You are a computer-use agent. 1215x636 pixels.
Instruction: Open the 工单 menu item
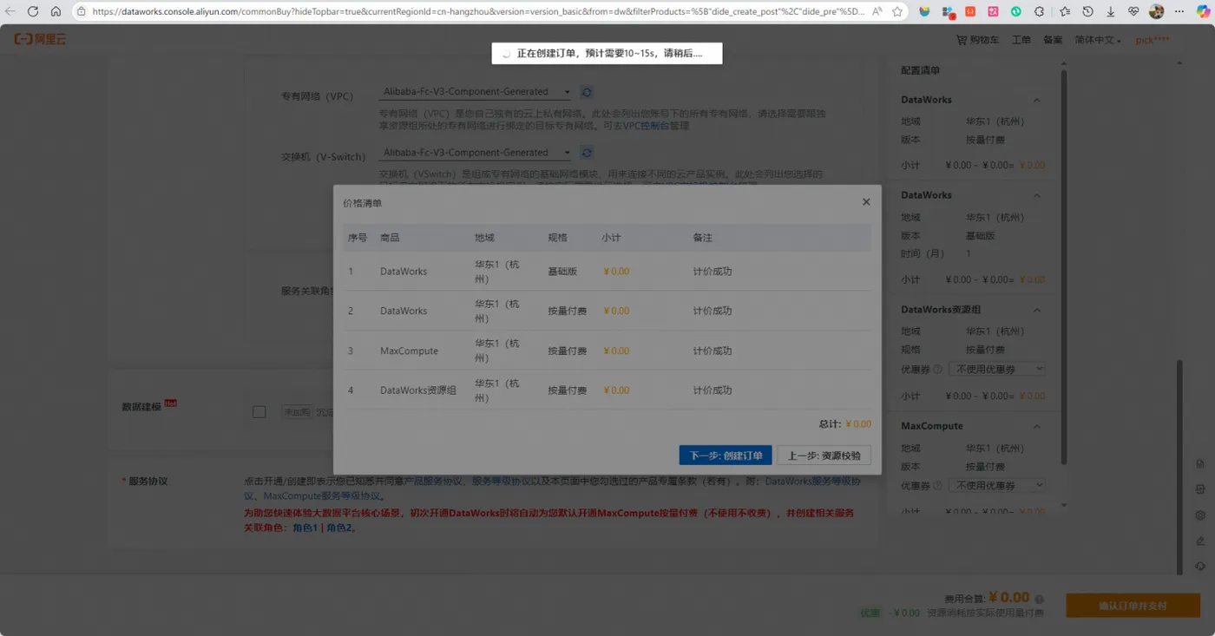(x=1021, y=40)
